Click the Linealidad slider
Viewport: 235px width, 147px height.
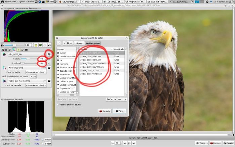(x=29, y=64)
